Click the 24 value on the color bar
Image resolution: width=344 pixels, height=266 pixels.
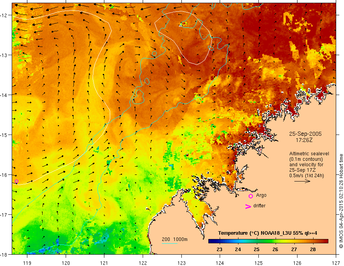coord(238,249)
